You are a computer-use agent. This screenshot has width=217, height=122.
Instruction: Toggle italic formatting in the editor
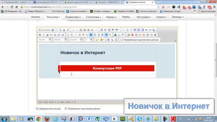pos(44,35)
